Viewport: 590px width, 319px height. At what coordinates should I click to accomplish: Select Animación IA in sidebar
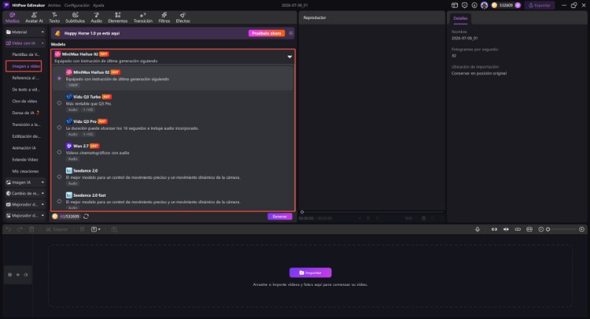(24, 148)
